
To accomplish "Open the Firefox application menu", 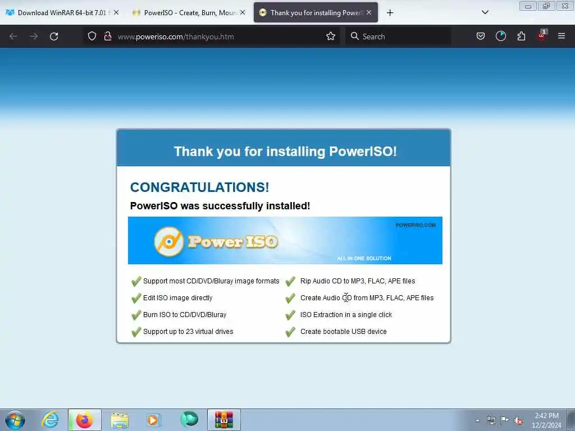I will [x=561, y=36].
